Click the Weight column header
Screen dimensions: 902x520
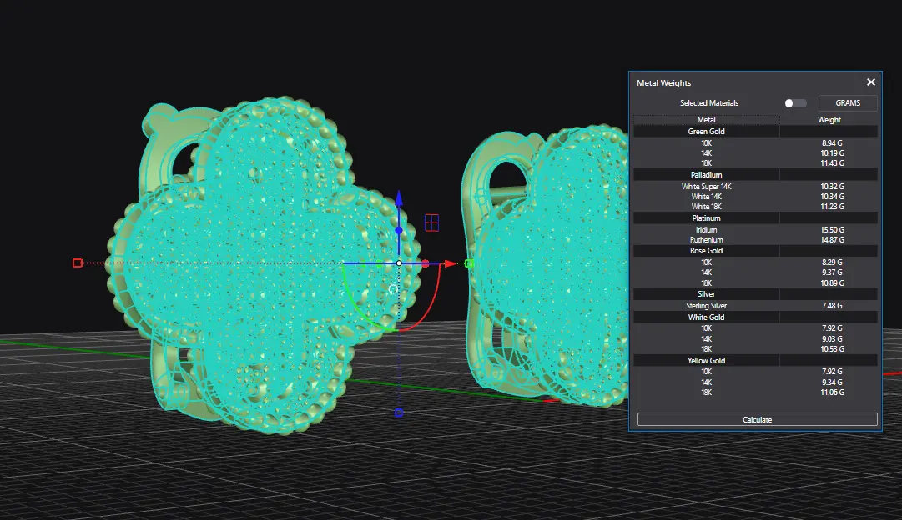(829, 120)
